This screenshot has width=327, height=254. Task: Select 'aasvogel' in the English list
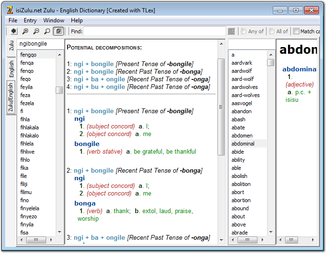pos(242,103)
